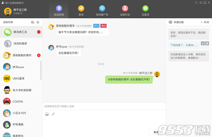Click the 帅不过三秒 profile avatar in the header
212x137 pixels.
(8, 11)
